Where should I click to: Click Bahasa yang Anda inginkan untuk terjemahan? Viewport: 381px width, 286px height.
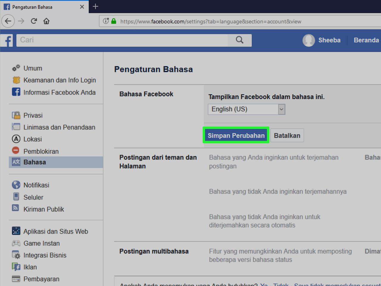[x=274, y=162]
